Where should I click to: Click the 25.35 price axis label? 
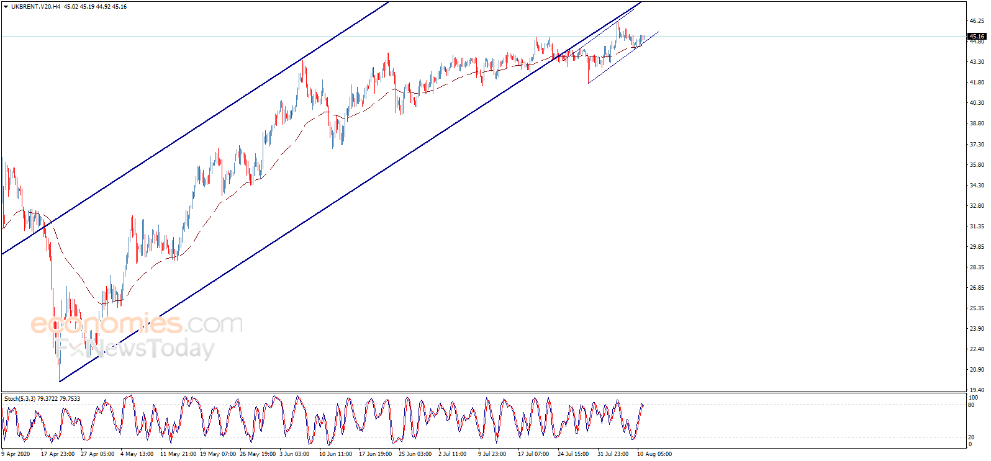pos(977,308)
